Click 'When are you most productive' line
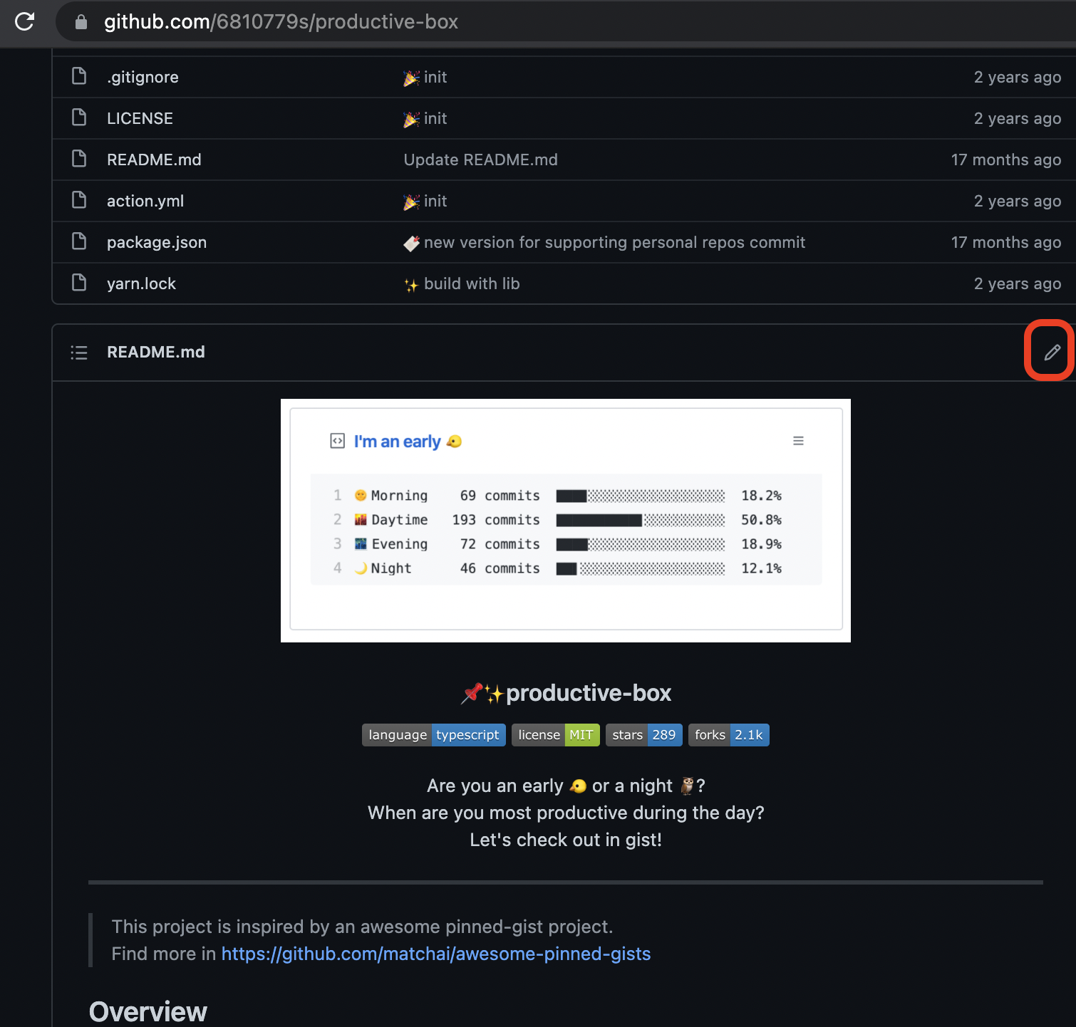 [x=566, y=813]
